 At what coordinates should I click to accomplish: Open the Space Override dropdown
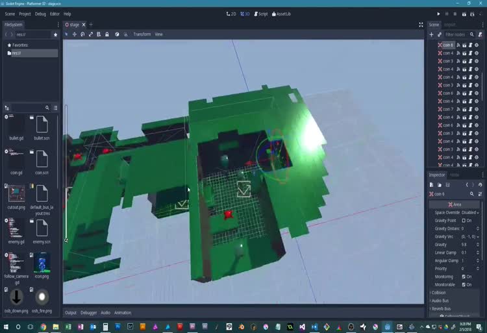(469, 212)
